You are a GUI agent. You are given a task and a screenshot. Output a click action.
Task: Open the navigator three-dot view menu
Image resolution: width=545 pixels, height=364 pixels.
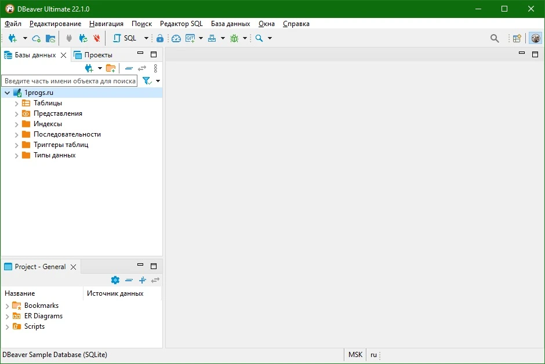[155, 68]
